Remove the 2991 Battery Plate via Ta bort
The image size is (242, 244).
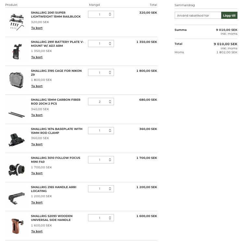37,57
